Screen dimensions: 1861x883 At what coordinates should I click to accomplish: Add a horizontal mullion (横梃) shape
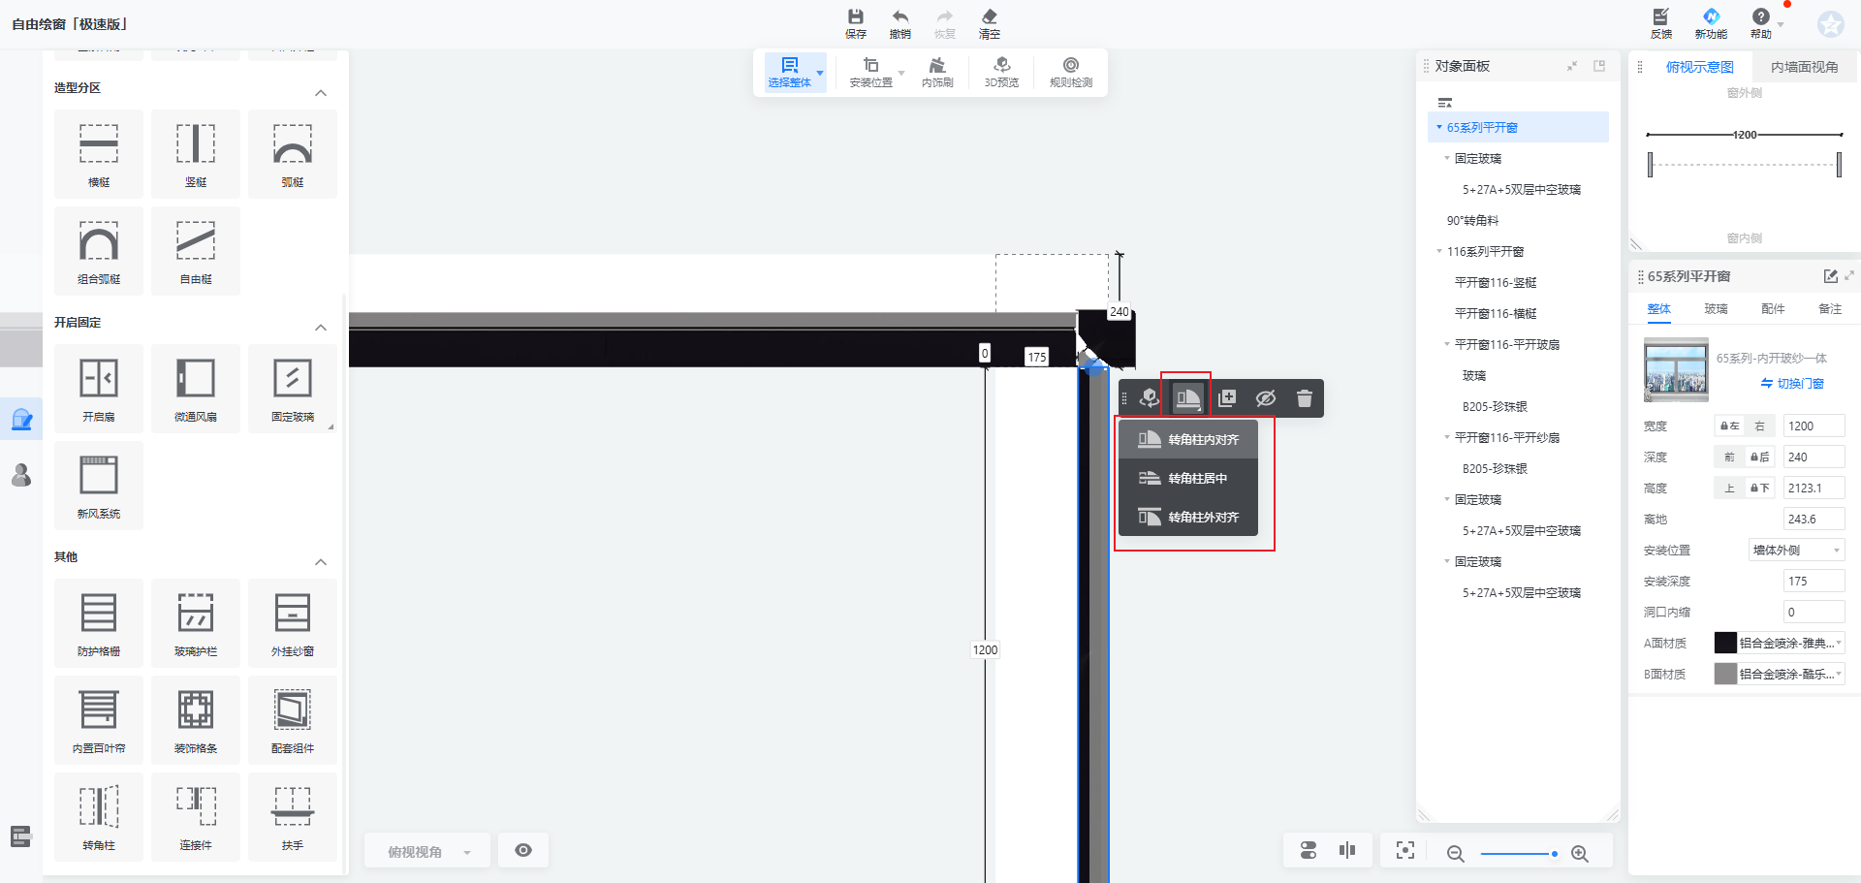coord(99,153)
